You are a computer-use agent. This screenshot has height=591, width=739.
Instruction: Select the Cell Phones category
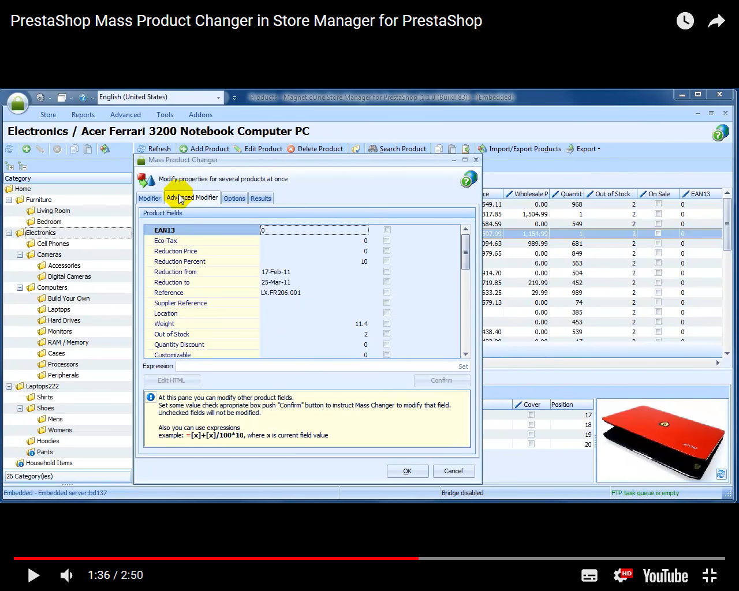click(x=53, y=244)
